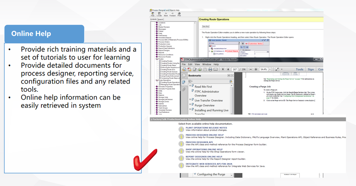Switch to the Search tab in the help window
The image size is (356, 186).
click(161, 19)
